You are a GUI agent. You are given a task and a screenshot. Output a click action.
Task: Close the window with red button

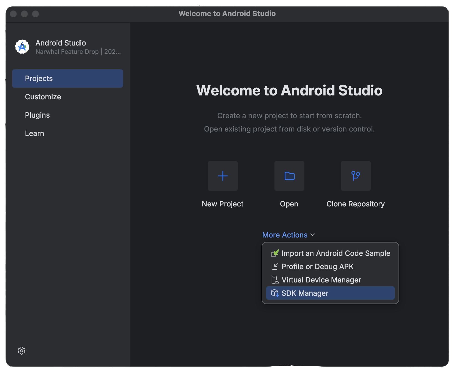(x=13, y=14)
